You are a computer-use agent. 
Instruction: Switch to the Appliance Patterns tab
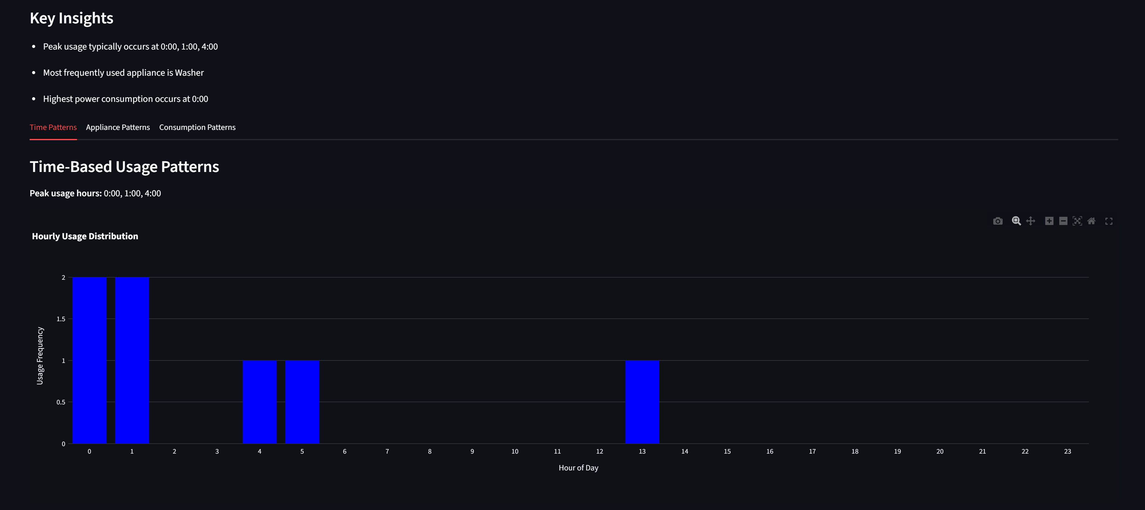pyautogui.click(x=118, y=127)
